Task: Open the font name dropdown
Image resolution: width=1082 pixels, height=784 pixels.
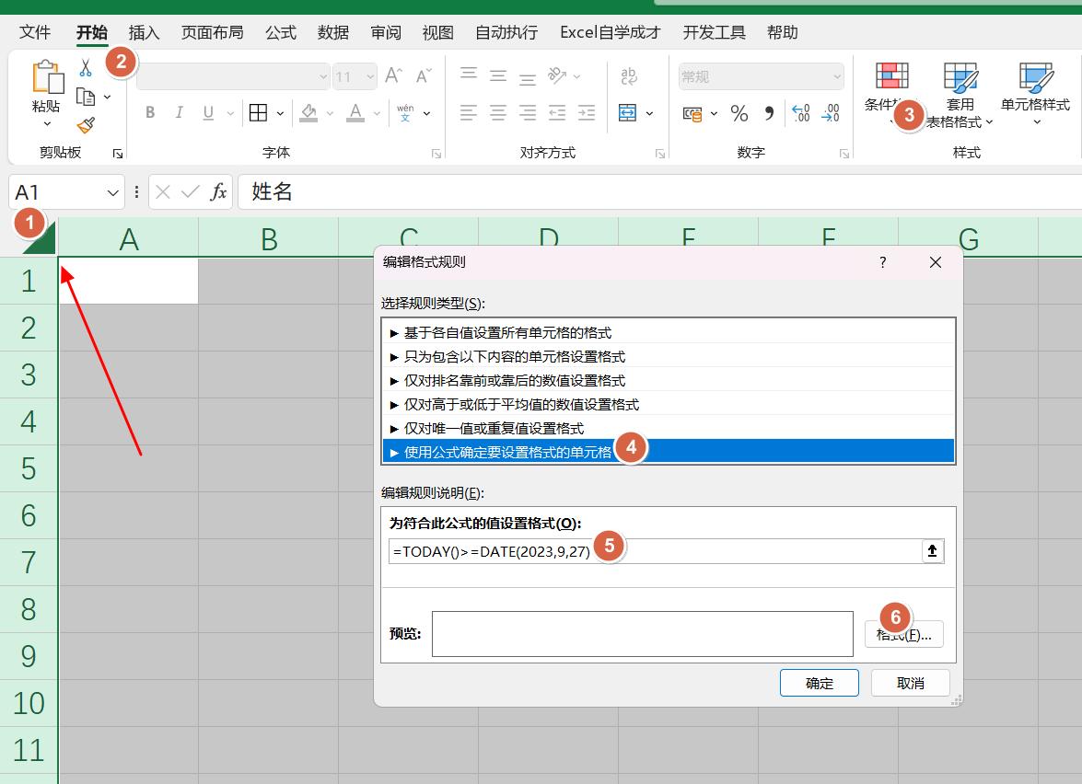Action: [x=323, y=76]
